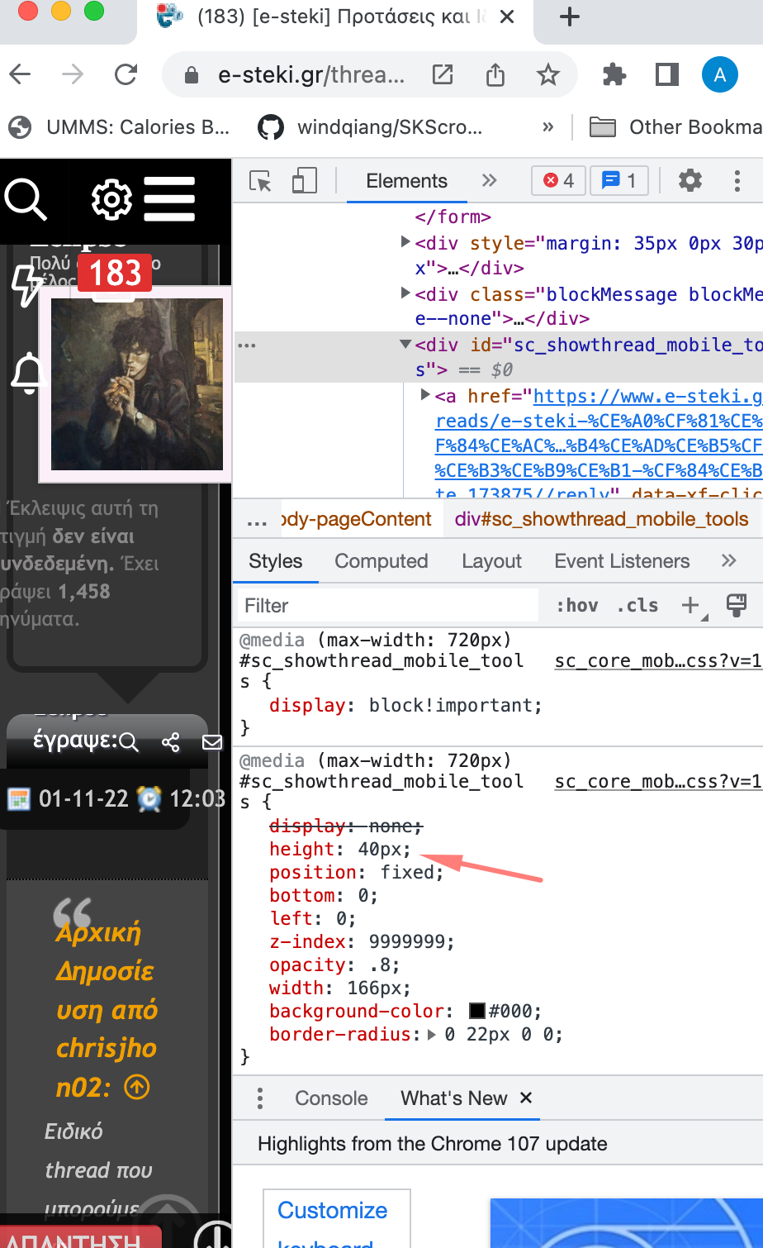Screen dimensions: 763x1248
Task: Switch to the Event Listeners tab
Action: tap(622, 561)
